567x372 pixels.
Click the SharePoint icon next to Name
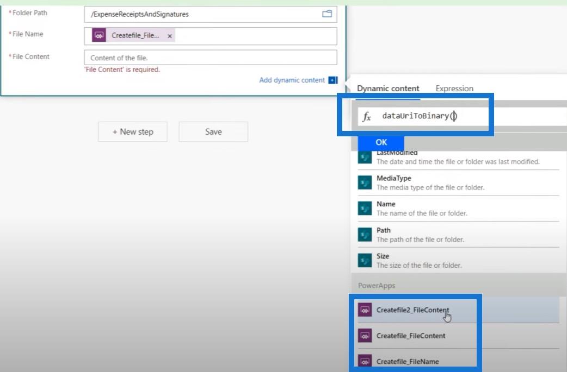[x=365, y=209]
